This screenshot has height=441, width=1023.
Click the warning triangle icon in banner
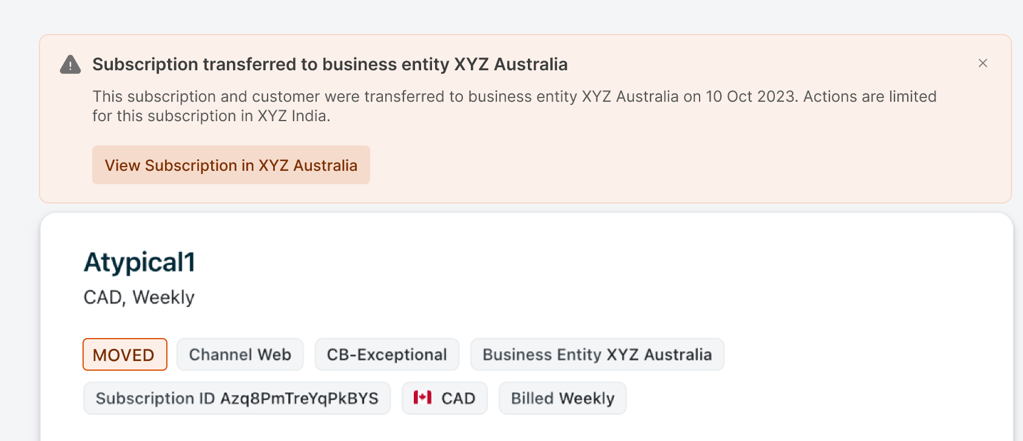70,64
